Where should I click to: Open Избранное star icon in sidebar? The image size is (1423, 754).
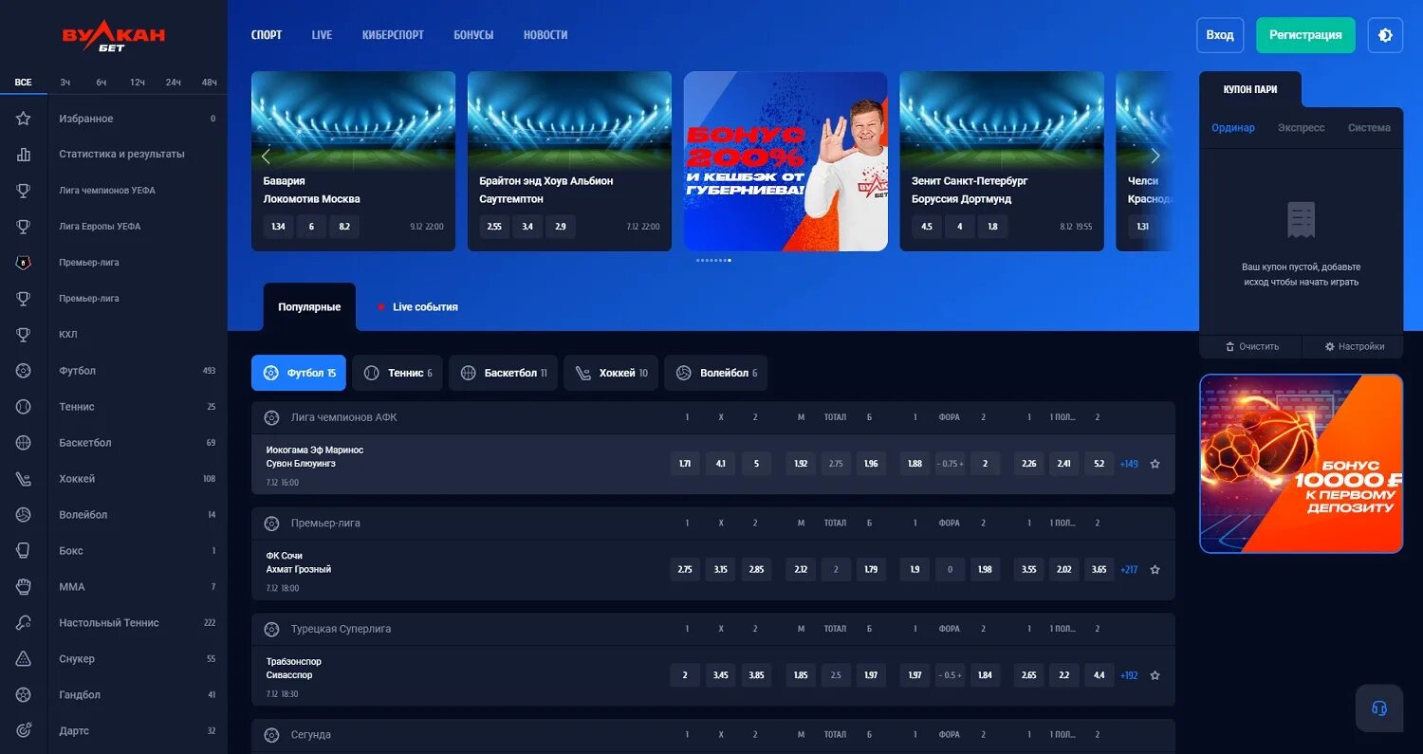click(x=24, y=119)
